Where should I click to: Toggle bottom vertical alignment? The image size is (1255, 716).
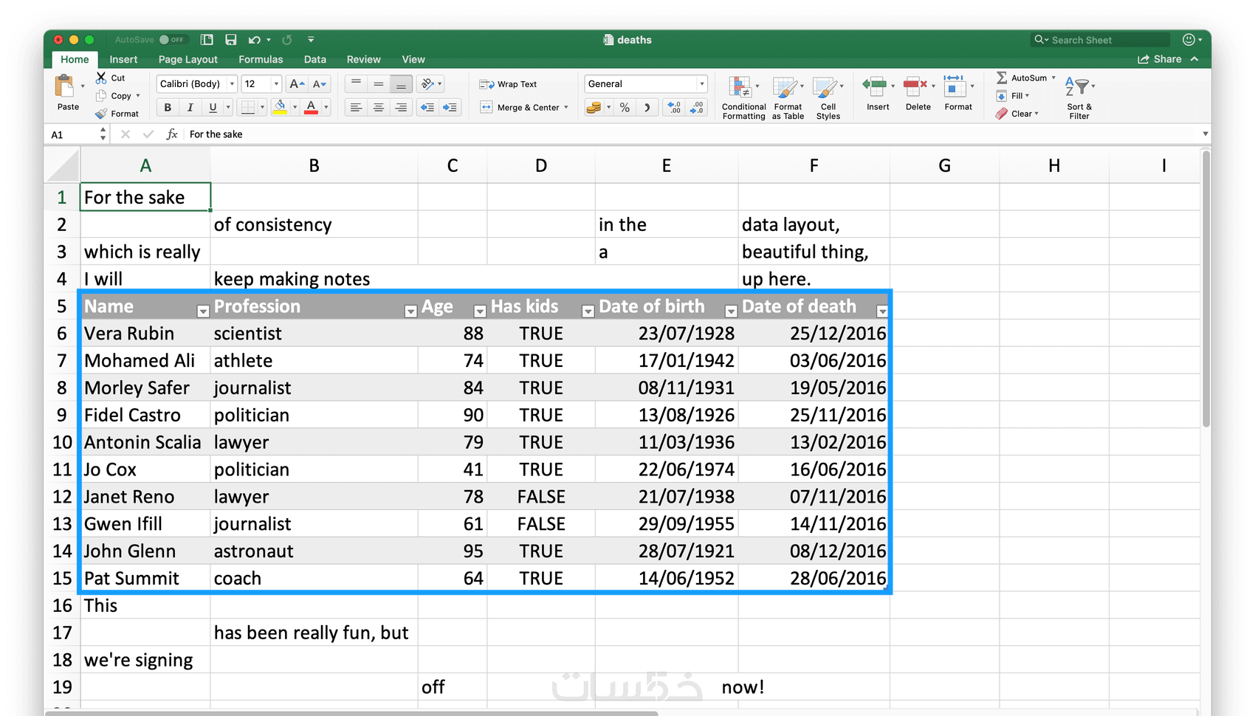[x=401, y=84]
